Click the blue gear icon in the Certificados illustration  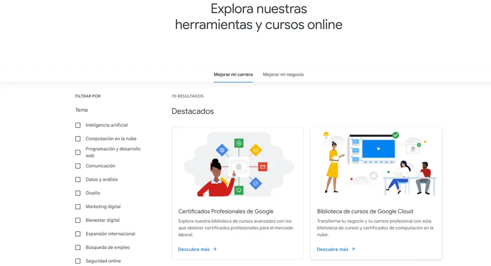(x=222, y=150)
